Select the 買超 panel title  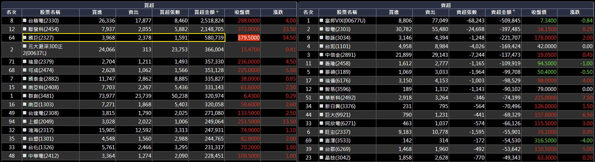[x=149, y=5]
